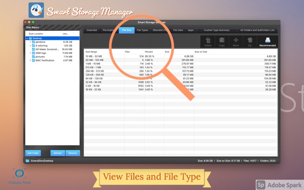Screen dimensions: 304x190
Task: Click the pendrive folder icon
Action: pos(33,42)
